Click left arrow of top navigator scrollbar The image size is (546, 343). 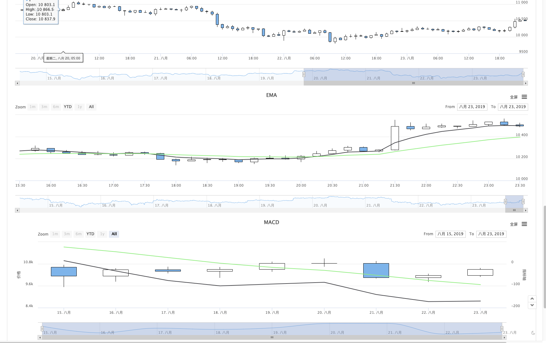point(17,83)
